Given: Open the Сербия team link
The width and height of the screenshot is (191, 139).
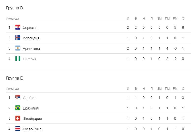Looking at the screenshot, I should pyautogui.click(x=29, y=98).
